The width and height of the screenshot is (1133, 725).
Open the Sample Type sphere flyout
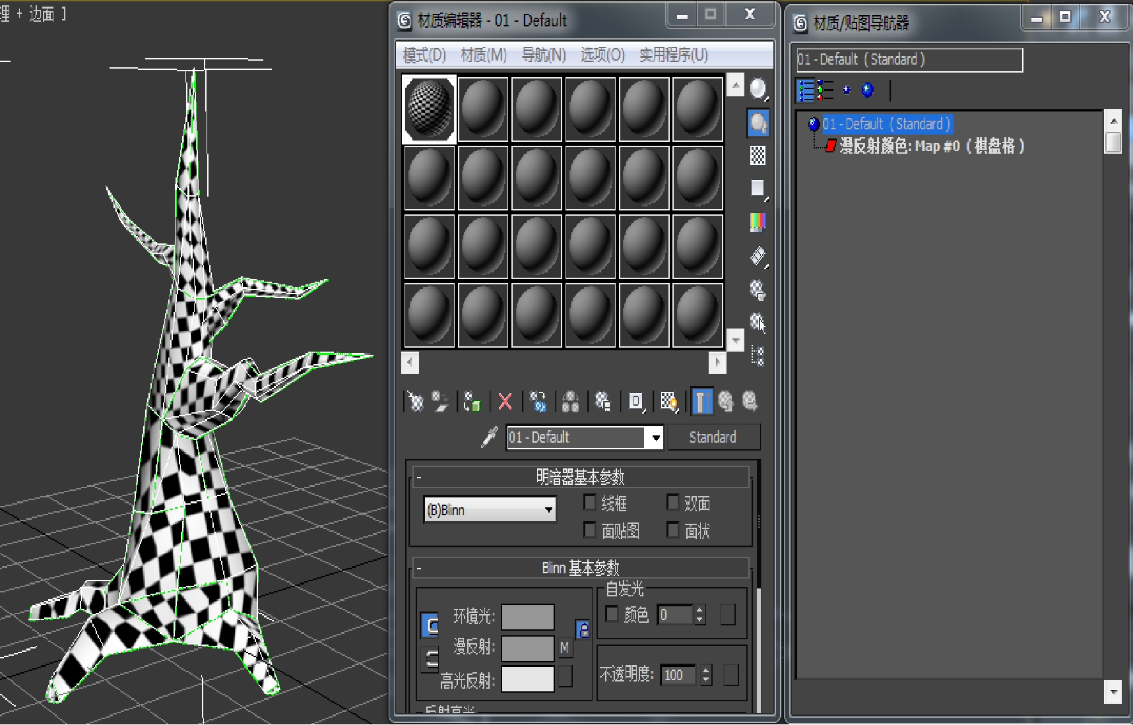(758, 89)
